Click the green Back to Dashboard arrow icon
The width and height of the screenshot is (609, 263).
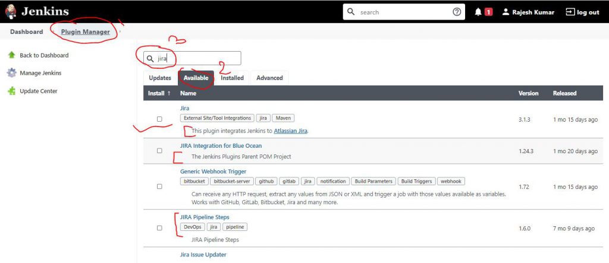(x=11, y=55)
